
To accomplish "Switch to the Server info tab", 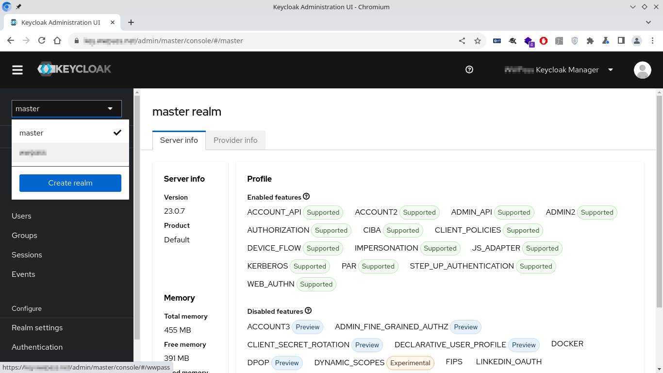I will [x=179, y=140].
